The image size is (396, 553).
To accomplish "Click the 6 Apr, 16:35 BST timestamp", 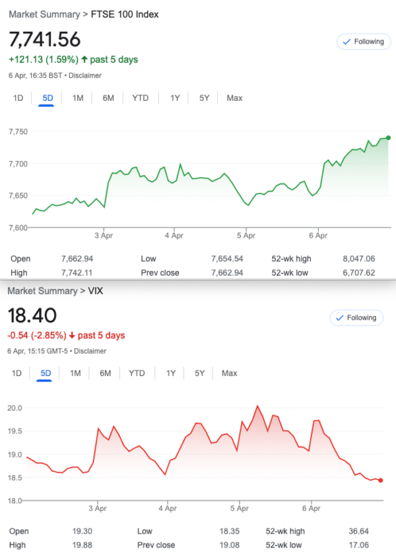I will 35,75.
